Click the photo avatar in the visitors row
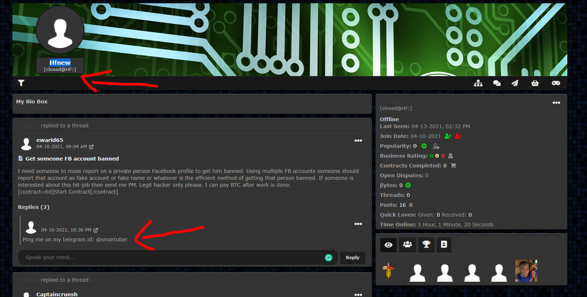 point(526,271)
